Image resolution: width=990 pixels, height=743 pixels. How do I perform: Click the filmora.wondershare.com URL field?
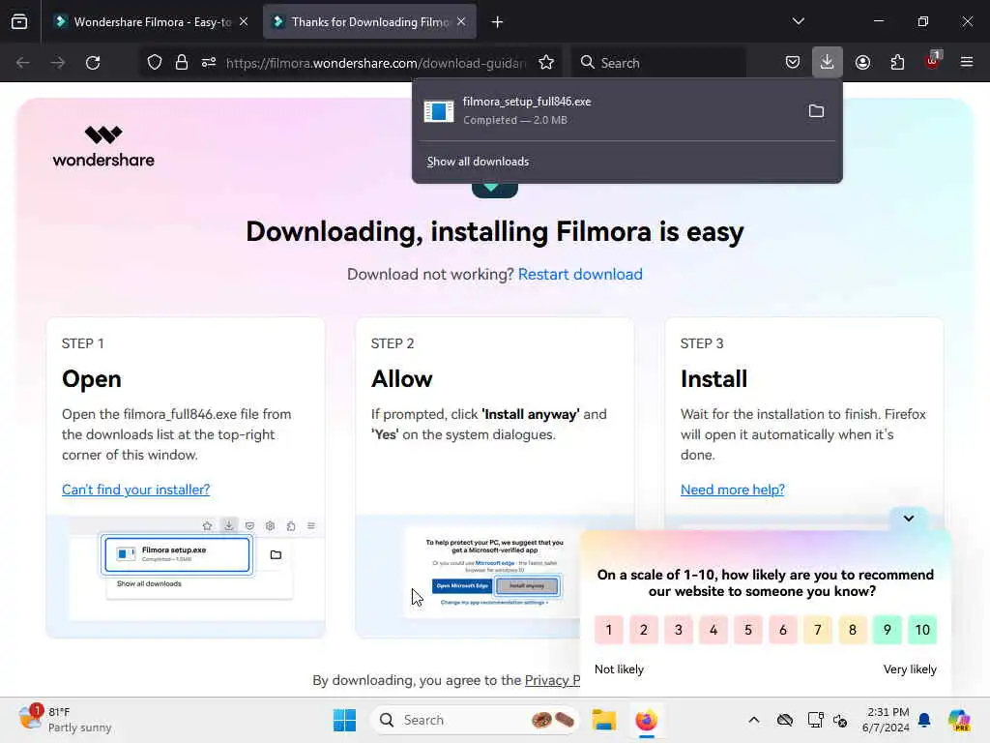coord(375,63)
